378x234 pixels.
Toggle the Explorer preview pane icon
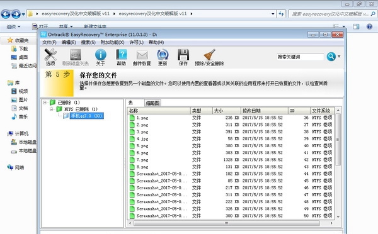(x=356, y=26)
